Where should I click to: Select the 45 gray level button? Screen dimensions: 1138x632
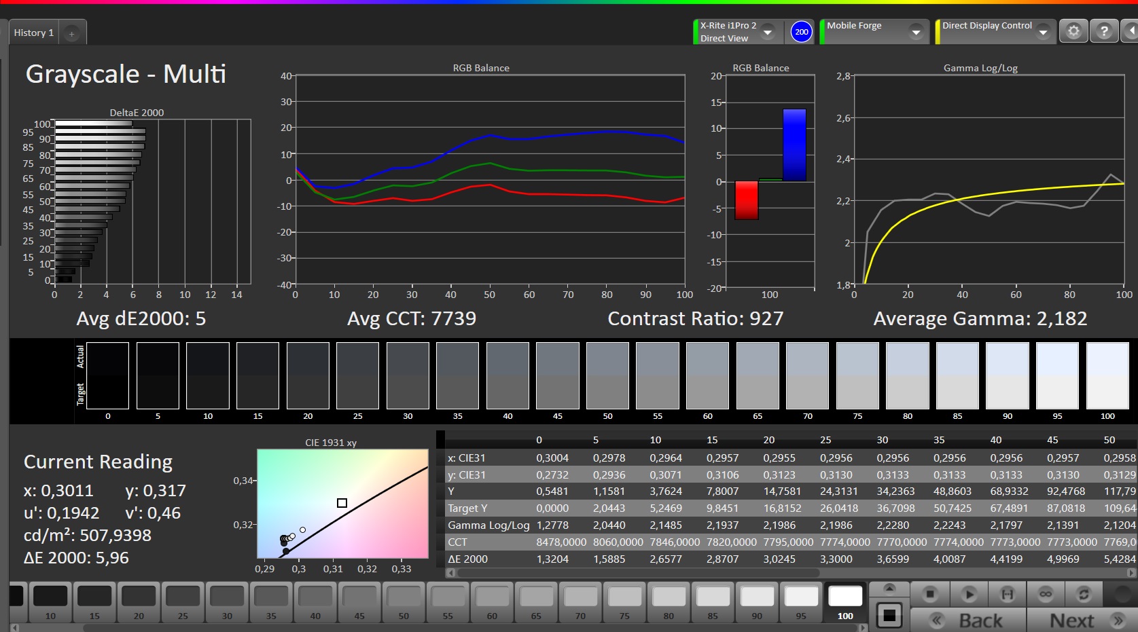click(x=359, y=602)
